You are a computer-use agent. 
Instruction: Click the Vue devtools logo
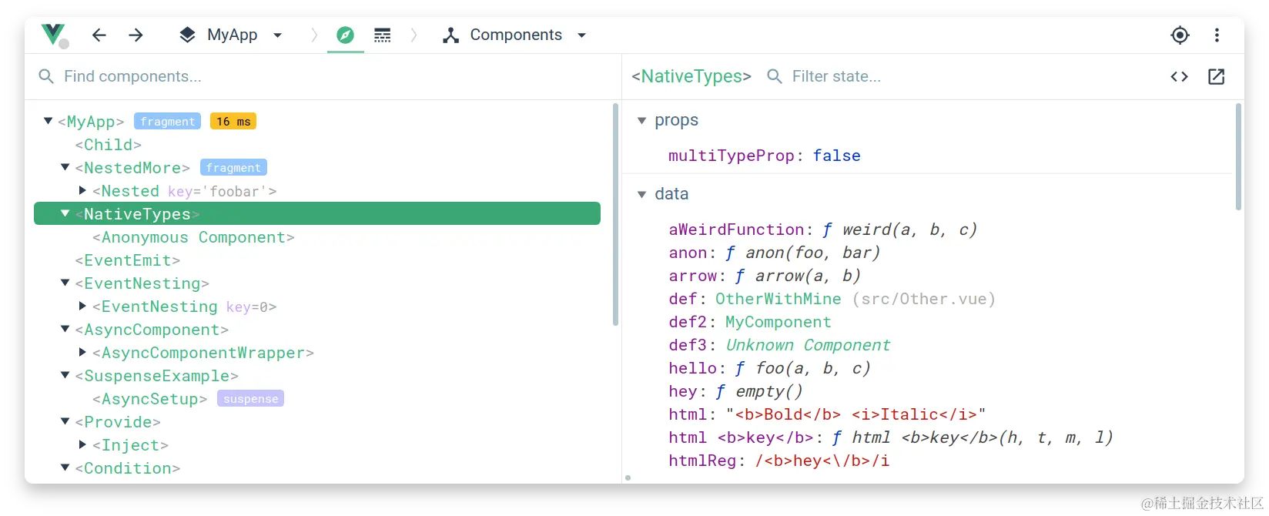tap(53, 34)
